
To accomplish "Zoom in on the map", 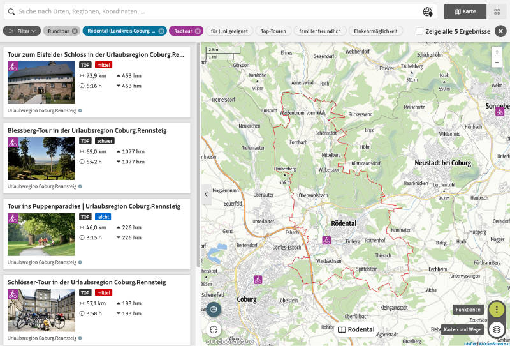I will (x=497, y=52).
